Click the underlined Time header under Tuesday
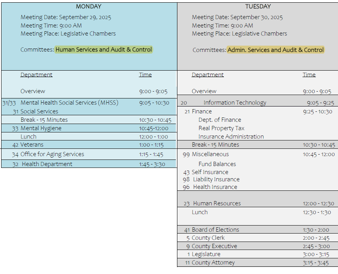338x274 pixels. (309, 75)
